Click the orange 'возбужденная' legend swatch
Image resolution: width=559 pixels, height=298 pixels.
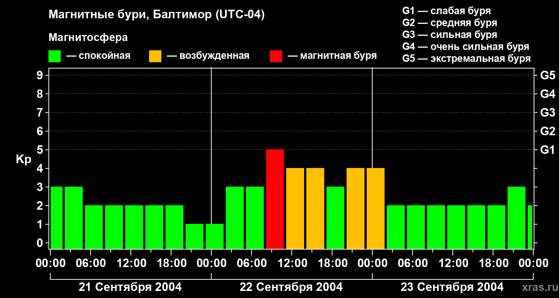[x=155, y=56]
